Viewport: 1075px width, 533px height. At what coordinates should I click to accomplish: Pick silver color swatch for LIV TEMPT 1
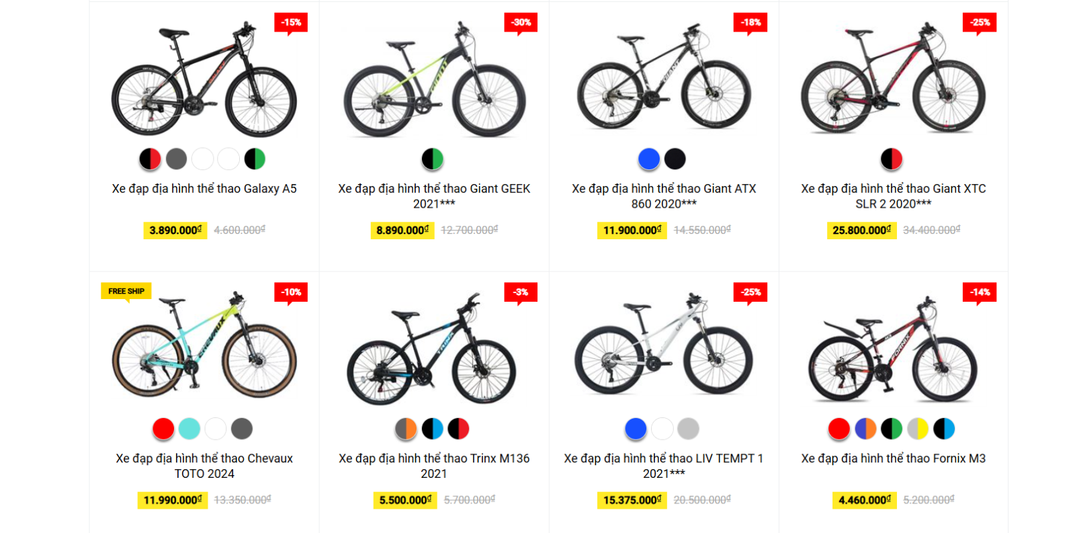(688, 429)
